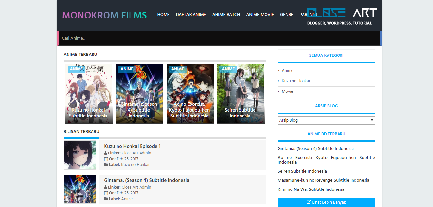Viewport: 433px width, 207px height.
Task: Open Seiren Subtitle Indonesia in Anime BD Terbaru list
Action: pos(302,171)
